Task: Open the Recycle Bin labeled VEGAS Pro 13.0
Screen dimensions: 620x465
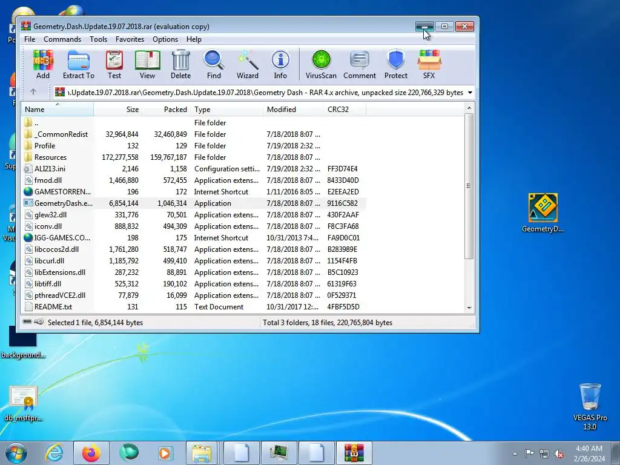Action: pos(590,406)
